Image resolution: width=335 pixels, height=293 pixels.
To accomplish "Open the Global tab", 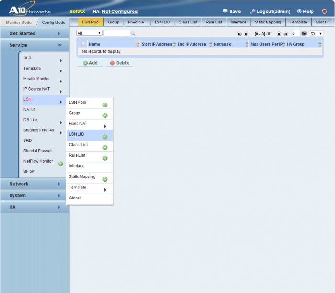I will [322, 22].
